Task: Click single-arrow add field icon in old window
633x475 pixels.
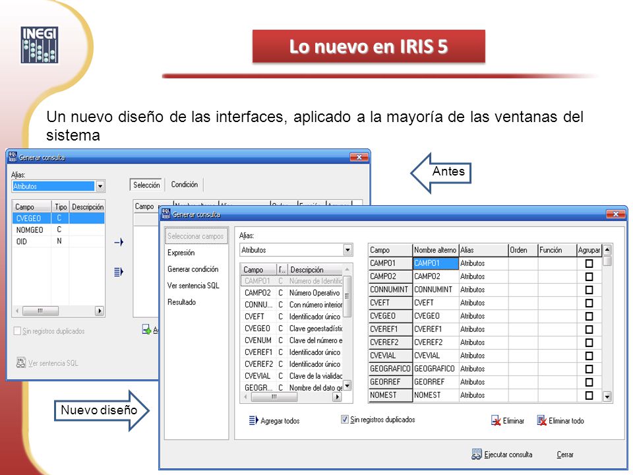Action: 119,242
